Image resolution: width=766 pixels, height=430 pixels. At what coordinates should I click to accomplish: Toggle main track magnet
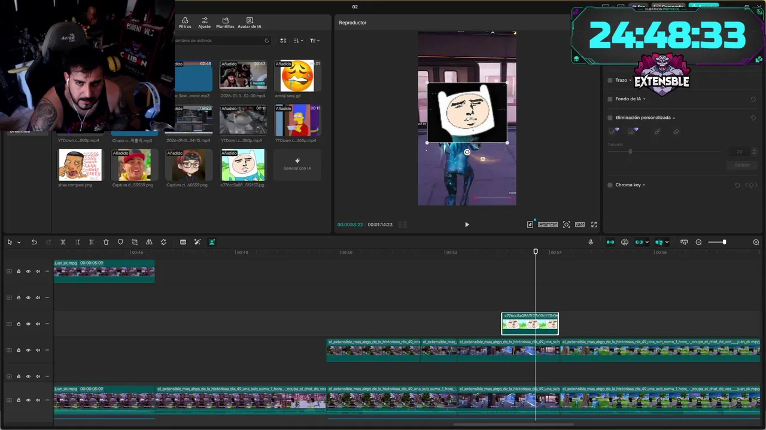point(610,242)
